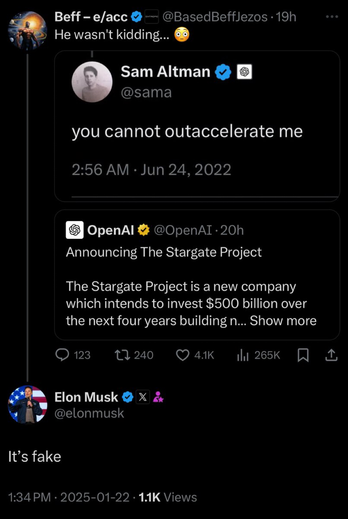Click the purple subscribe person icon
The height and width of the screenshot is (519, 348).
(158, 397)
